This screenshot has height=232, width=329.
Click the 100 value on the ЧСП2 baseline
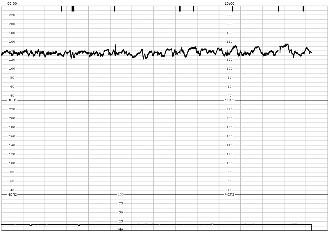coord(121,195)
